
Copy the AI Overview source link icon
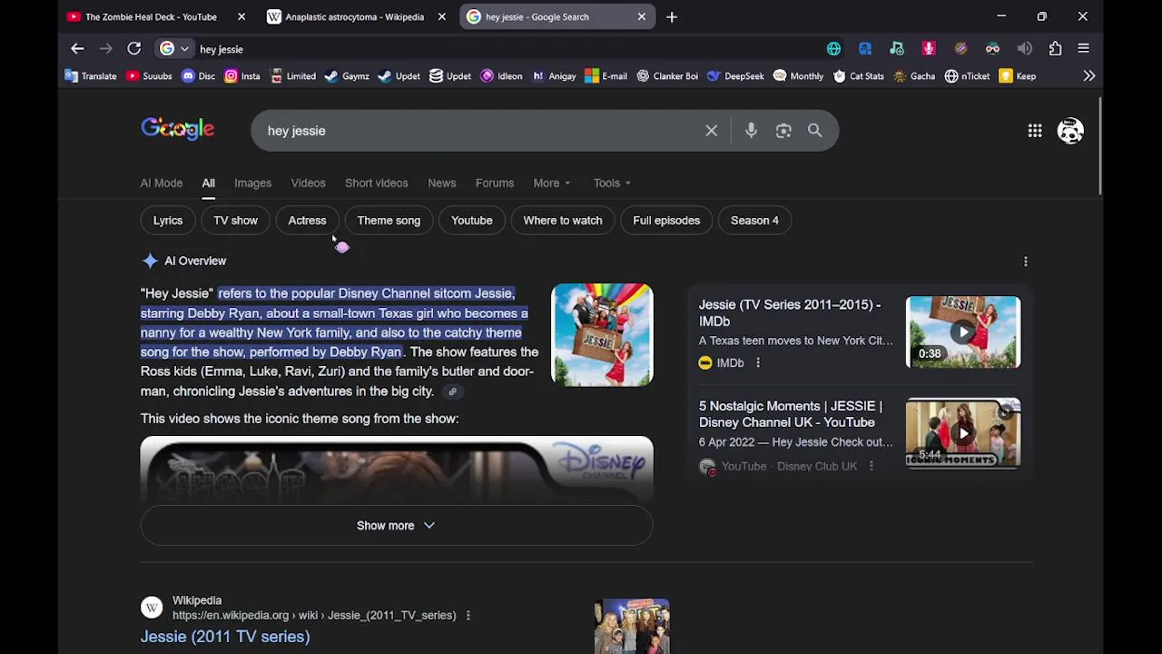tap(452, 391)
